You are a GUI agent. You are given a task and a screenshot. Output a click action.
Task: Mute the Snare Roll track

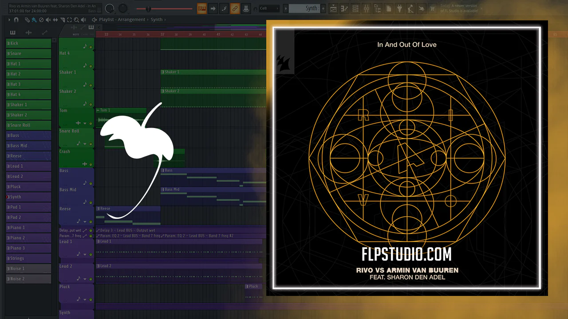pos(91,144)
